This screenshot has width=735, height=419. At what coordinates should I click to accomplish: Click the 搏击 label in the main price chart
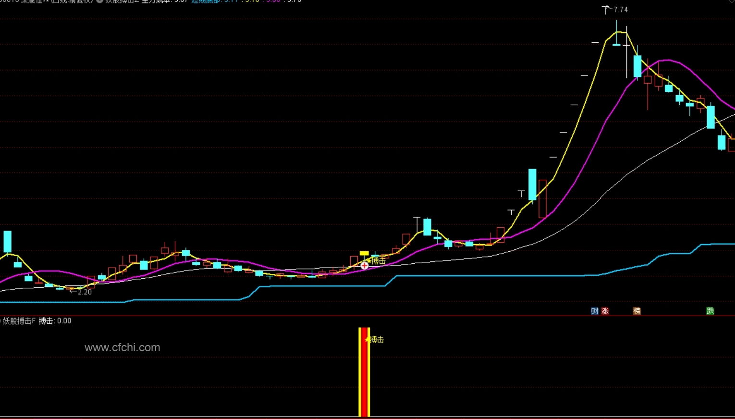tap(379, 261)
